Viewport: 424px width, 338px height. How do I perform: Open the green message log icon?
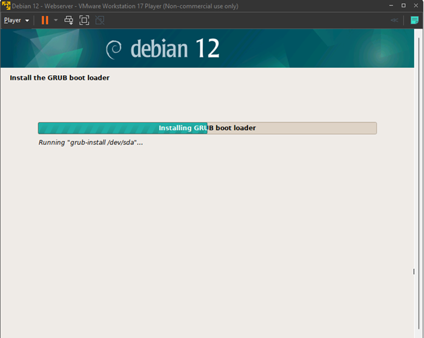415,20
